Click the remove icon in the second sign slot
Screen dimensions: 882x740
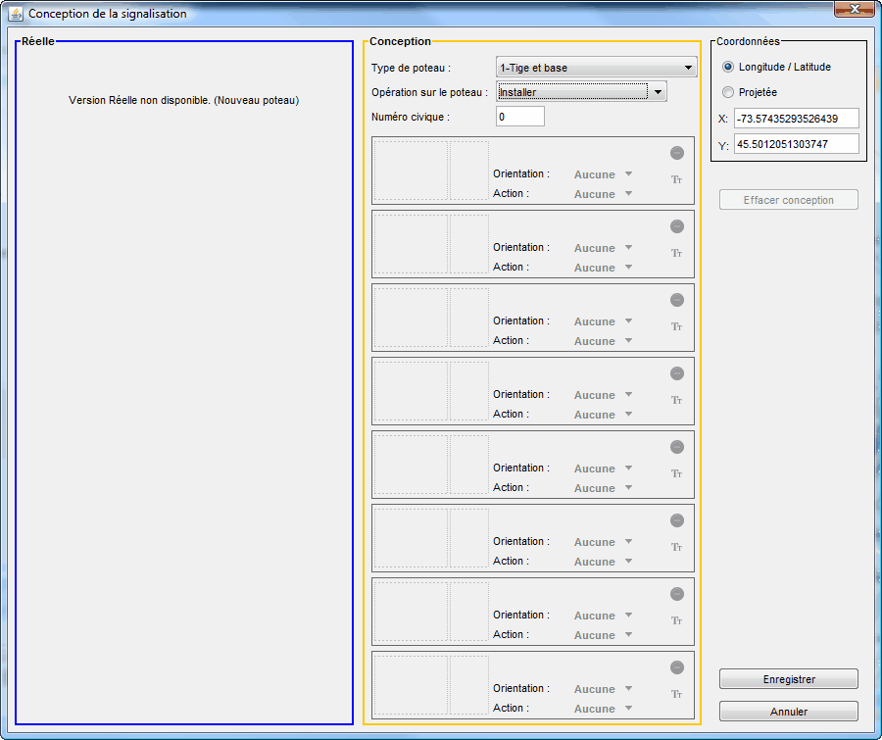(x=676, y=226)
